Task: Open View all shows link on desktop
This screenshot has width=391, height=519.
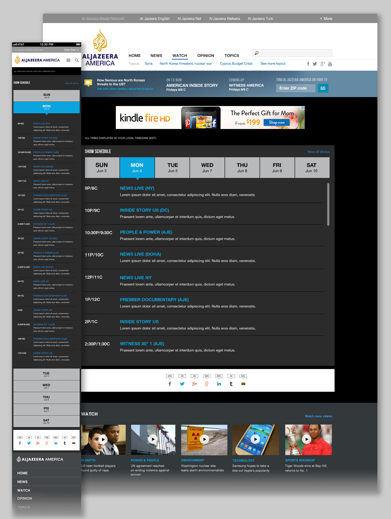Action: click(x=318, y=152)
